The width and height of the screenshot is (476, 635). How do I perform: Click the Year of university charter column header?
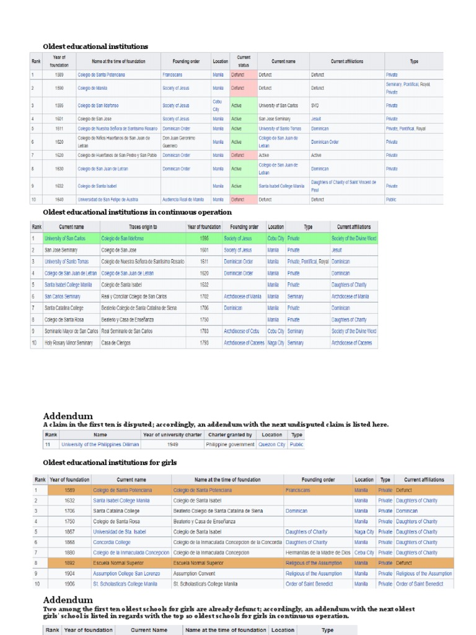(172, 435)
